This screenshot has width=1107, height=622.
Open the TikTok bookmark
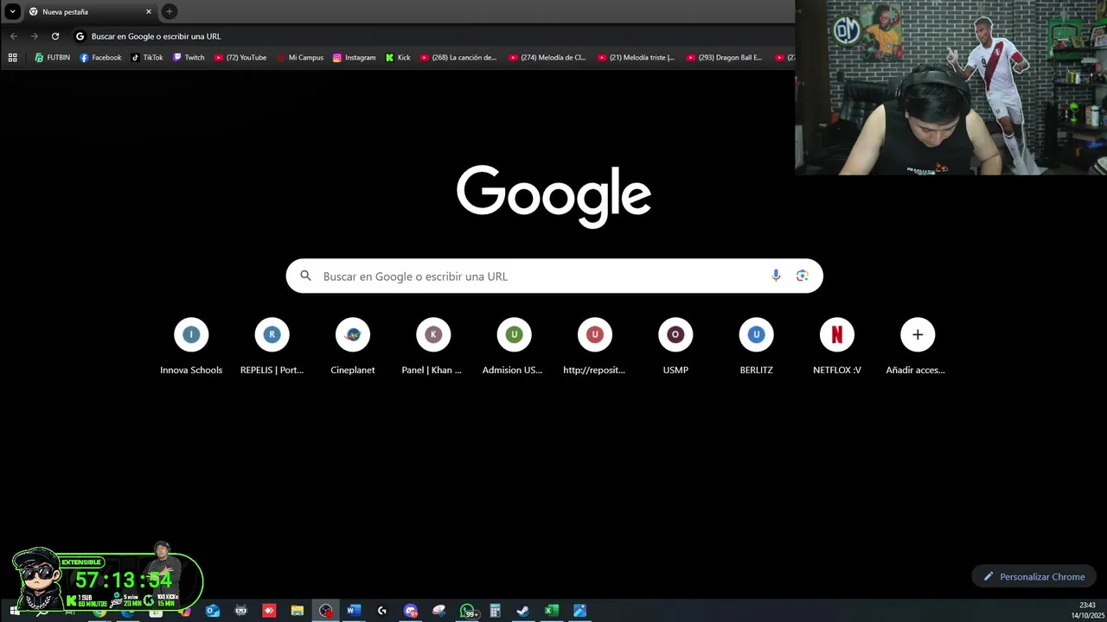tap(147, 58)
